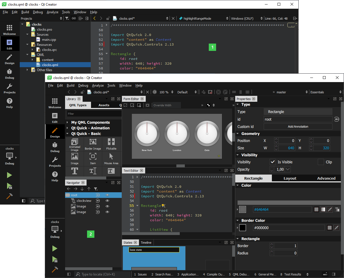Run the clocks project with the green play button

55,248
